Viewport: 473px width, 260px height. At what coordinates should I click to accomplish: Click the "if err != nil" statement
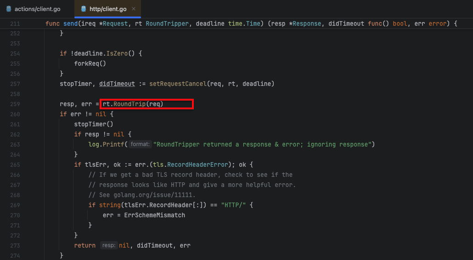86,114
